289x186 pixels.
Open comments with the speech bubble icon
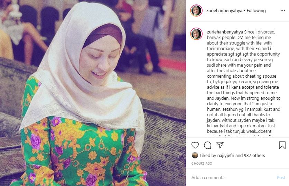pyautogui.click(x=207, y=145)
